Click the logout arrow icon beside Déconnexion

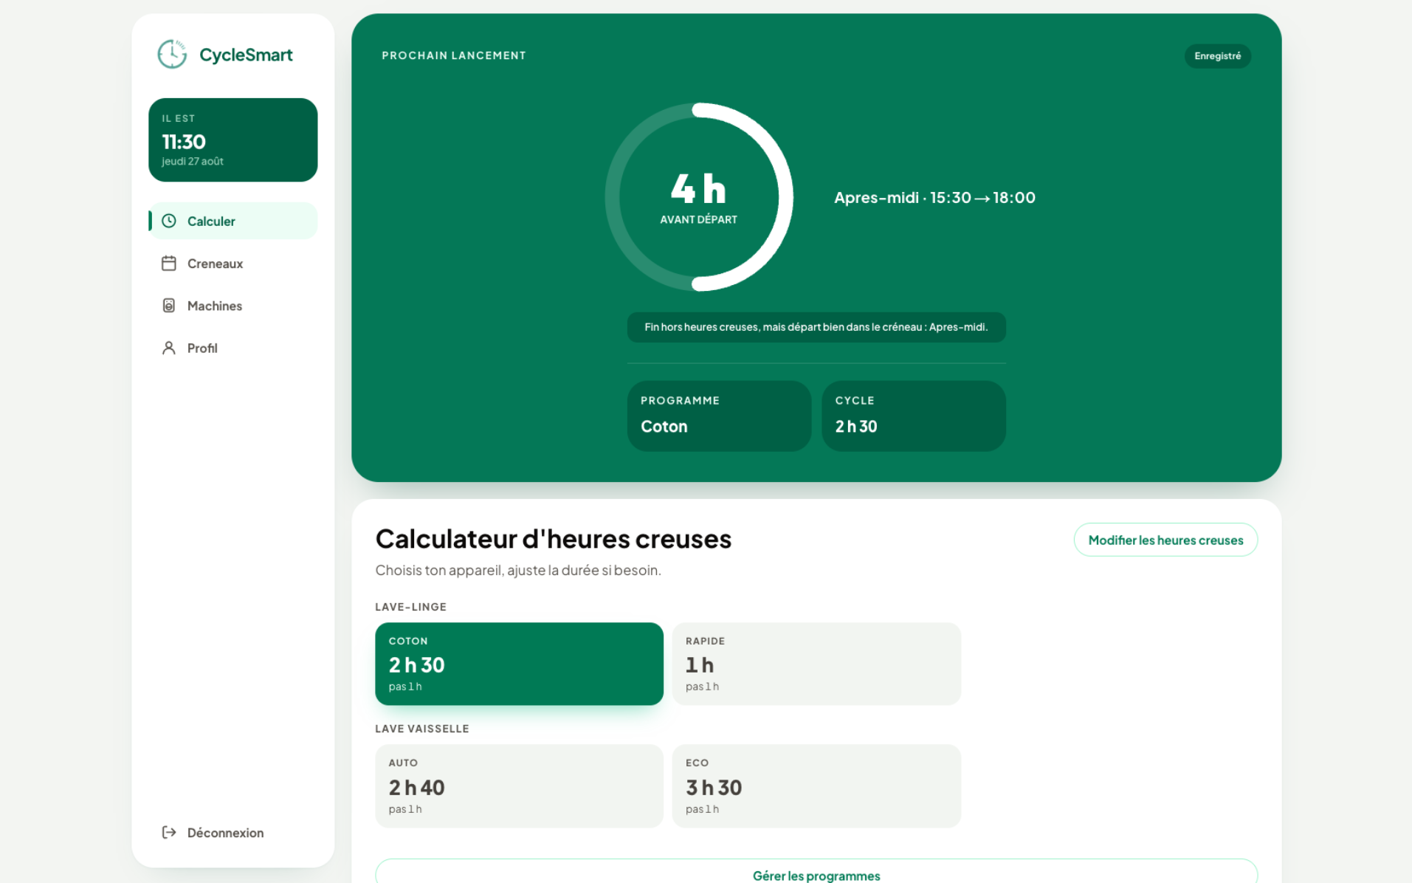coord(169,832)
